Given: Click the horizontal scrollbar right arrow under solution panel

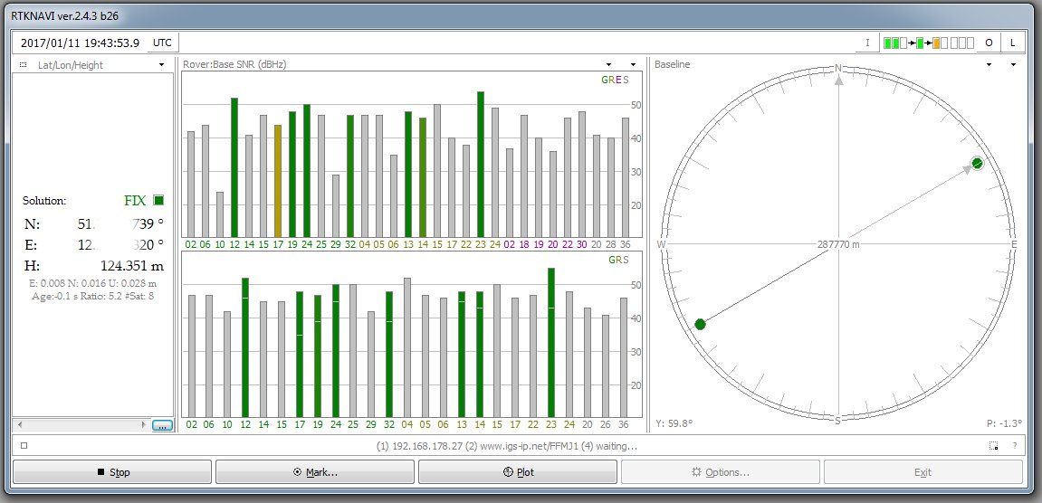Looking at the screenshot, I should tap(143, 424).
